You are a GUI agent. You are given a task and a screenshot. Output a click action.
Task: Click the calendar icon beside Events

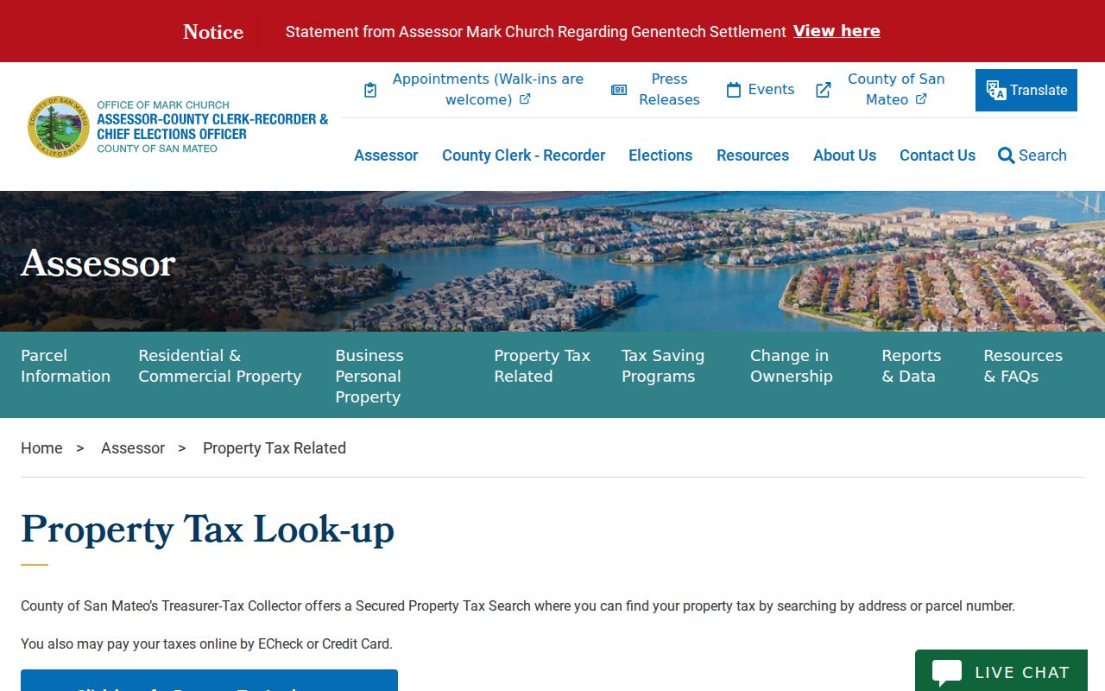point(734,90)
